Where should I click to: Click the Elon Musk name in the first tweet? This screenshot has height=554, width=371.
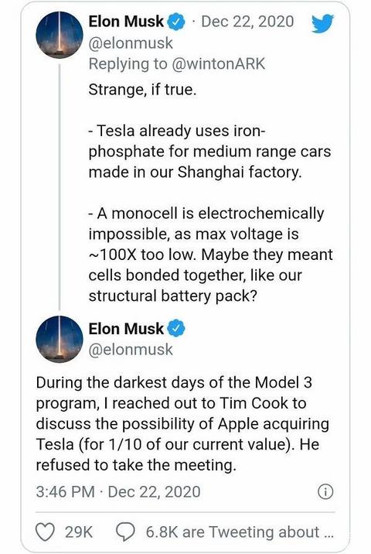[x=126, y=22]
